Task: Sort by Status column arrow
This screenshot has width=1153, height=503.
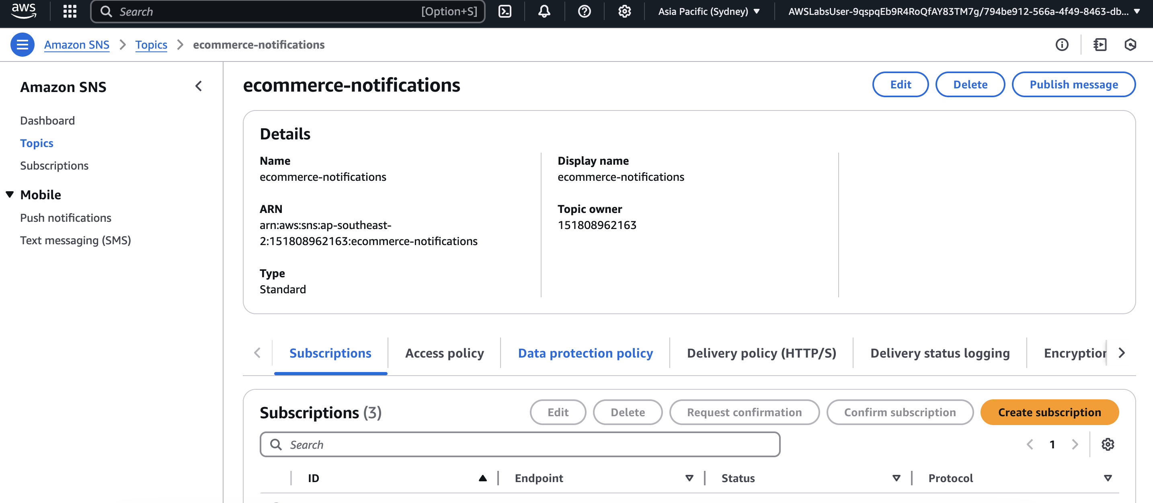Action: [x=896, y=478]
